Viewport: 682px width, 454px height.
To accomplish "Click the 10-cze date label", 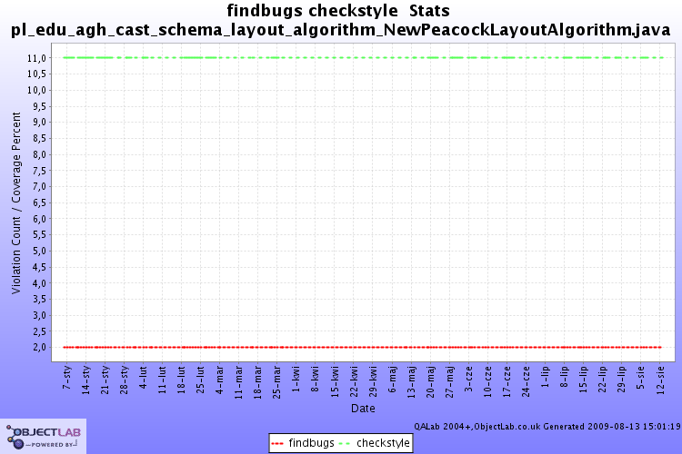I will [x=488, y=381].
